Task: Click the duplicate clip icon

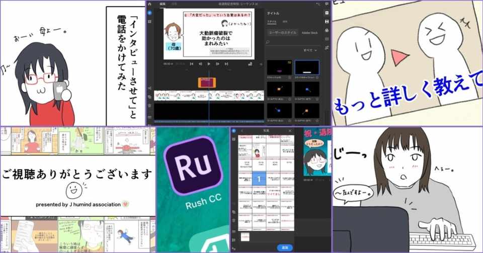Action: coord(149,97)
